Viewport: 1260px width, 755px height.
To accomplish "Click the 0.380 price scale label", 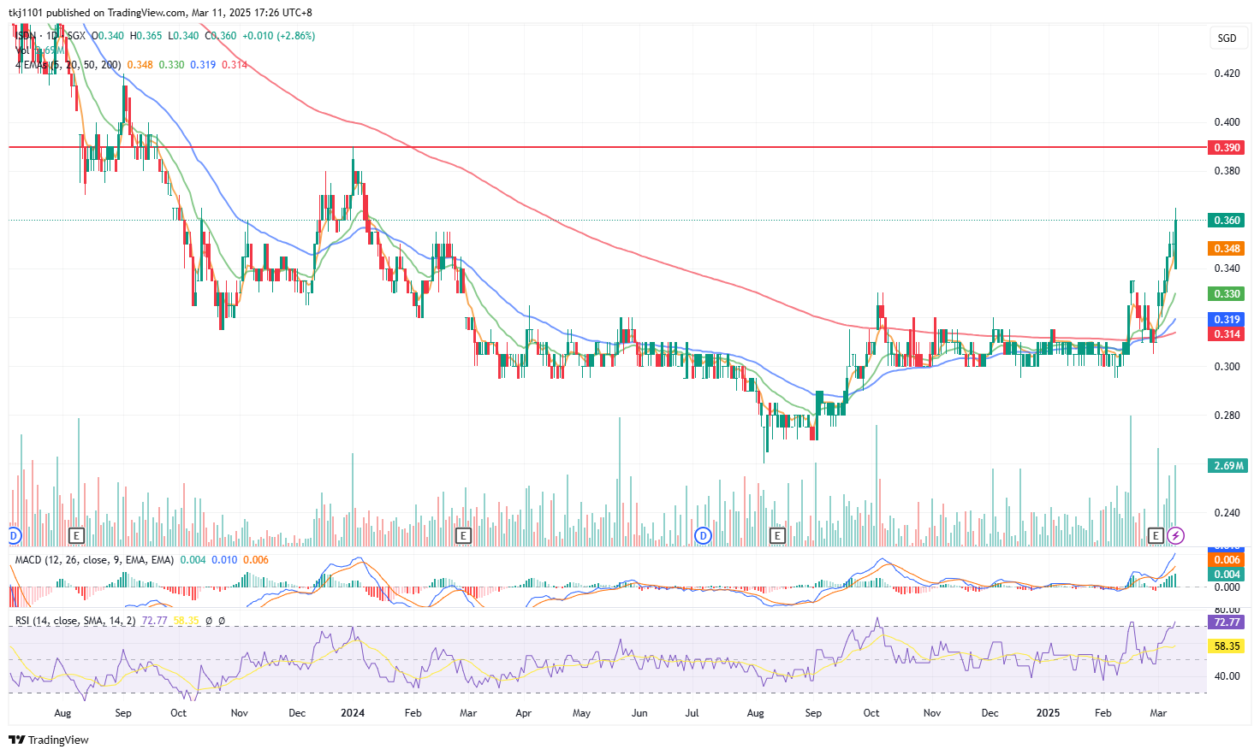I will (x=1227, y=171).
